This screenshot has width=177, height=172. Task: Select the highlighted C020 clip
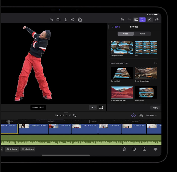(10, 129)
